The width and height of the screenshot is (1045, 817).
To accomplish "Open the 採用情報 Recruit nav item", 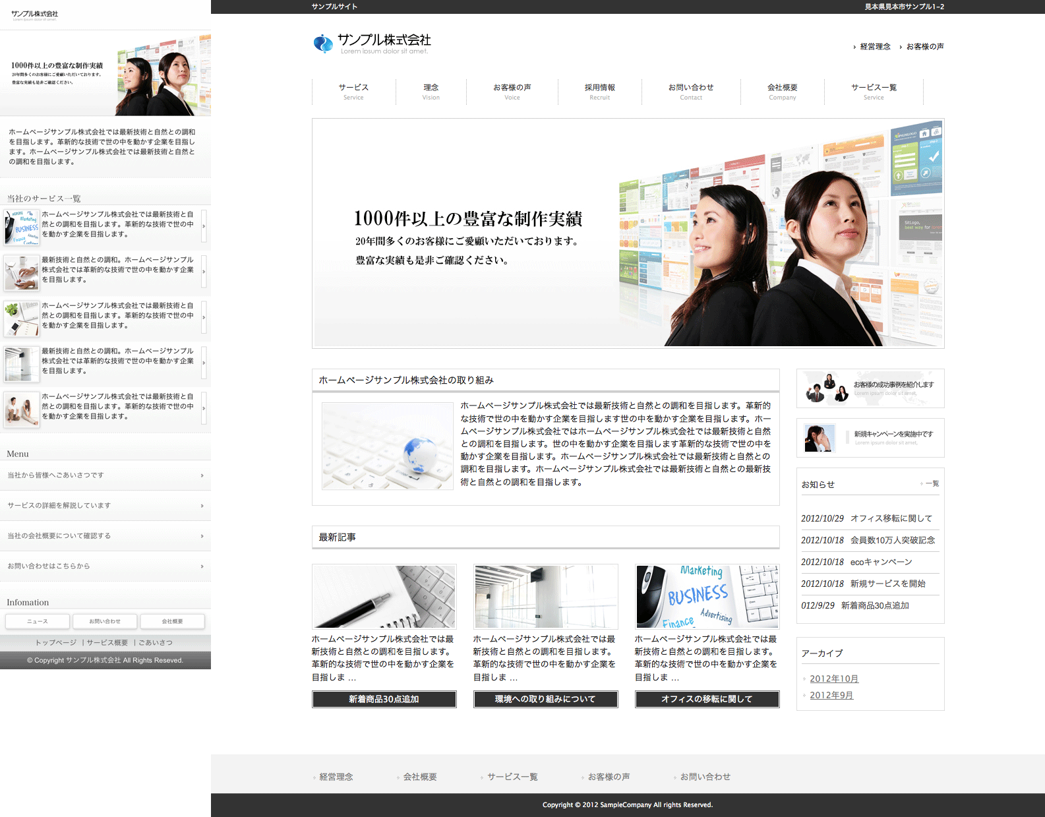I will click(599, 92).
